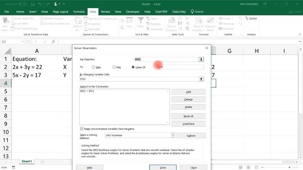Click cell A2 with 2x + 3y = 22

pos(37,67)
